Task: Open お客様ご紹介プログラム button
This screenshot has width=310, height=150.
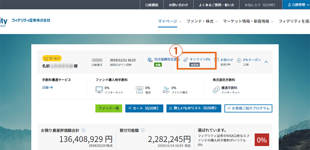Action: [x=248, y=108]
